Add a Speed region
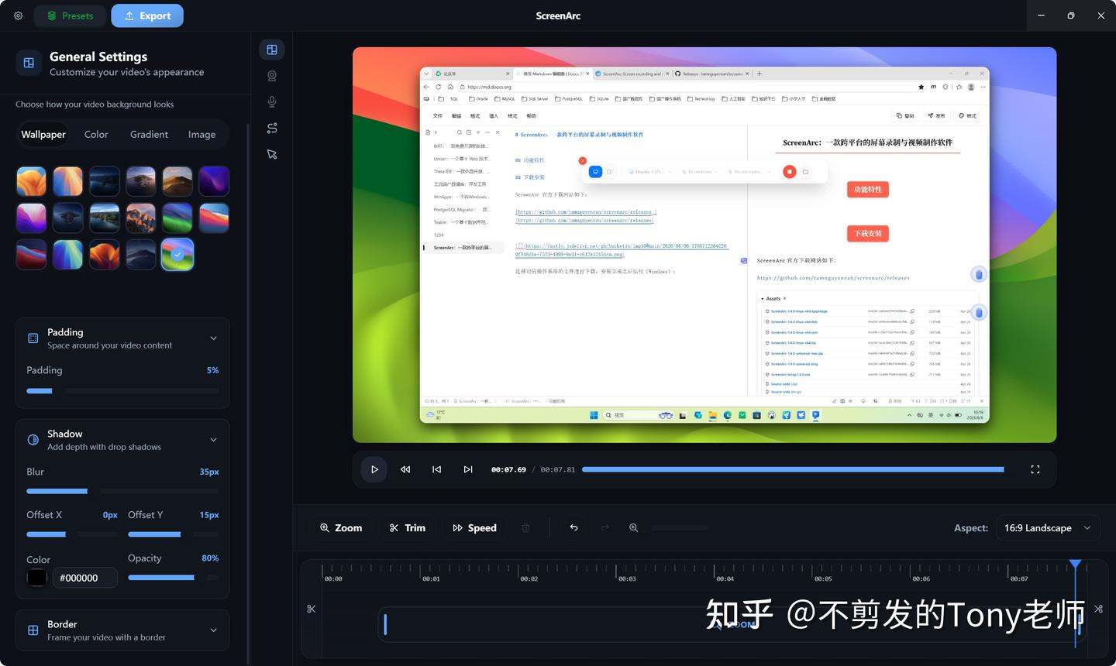This screenshot has width=1116, height=666. point(474,528)
